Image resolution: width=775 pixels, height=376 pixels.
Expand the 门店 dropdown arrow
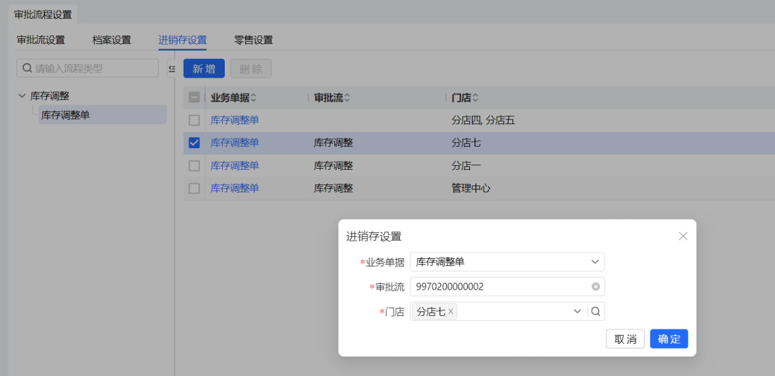pyautogui.click(x=577, y=311)
